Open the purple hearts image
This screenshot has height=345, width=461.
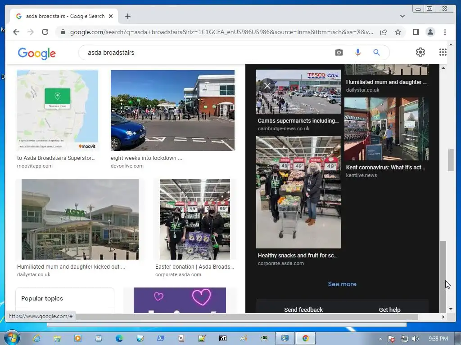pos(180,300)
